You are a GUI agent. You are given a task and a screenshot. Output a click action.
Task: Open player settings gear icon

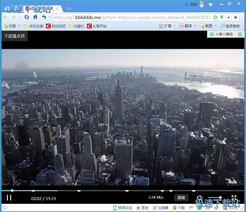pos(240,34)
